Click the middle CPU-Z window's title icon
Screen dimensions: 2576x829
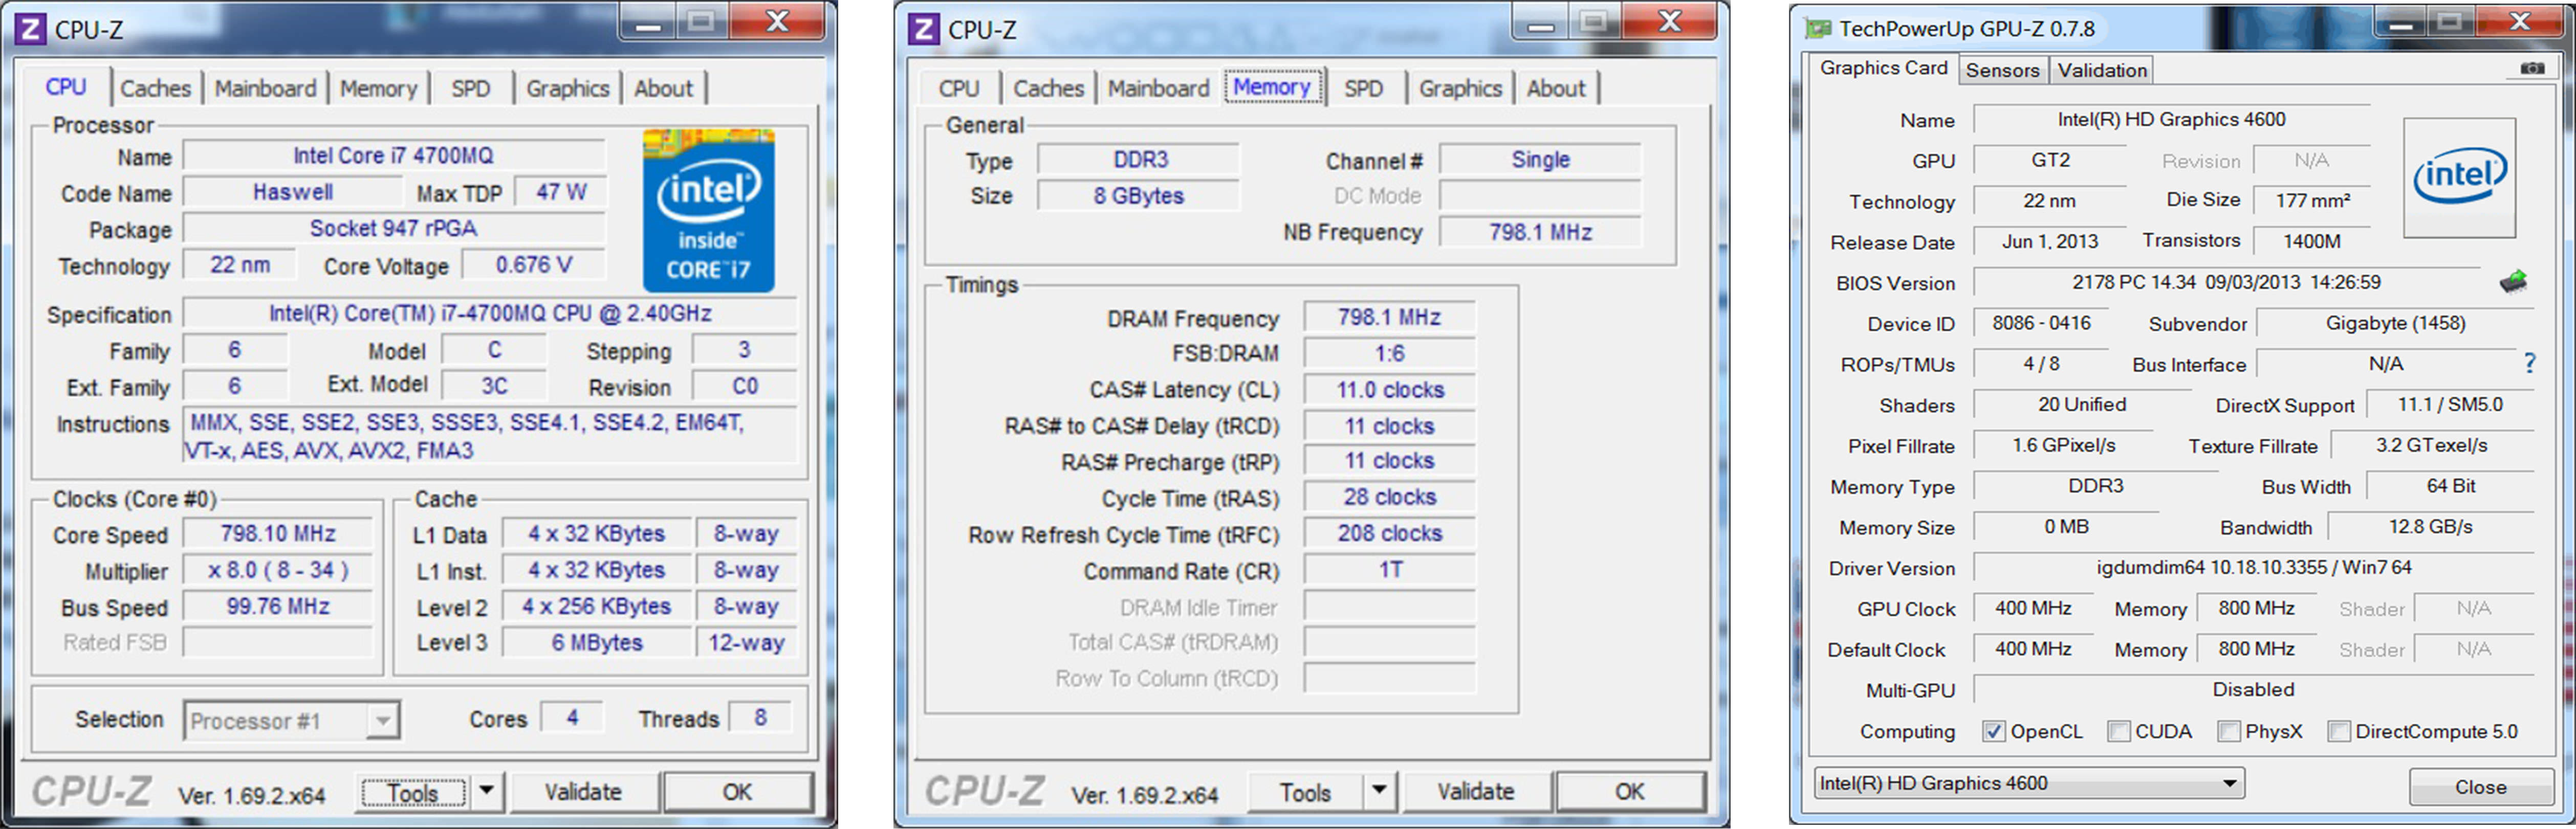click(x=923, y=28)
